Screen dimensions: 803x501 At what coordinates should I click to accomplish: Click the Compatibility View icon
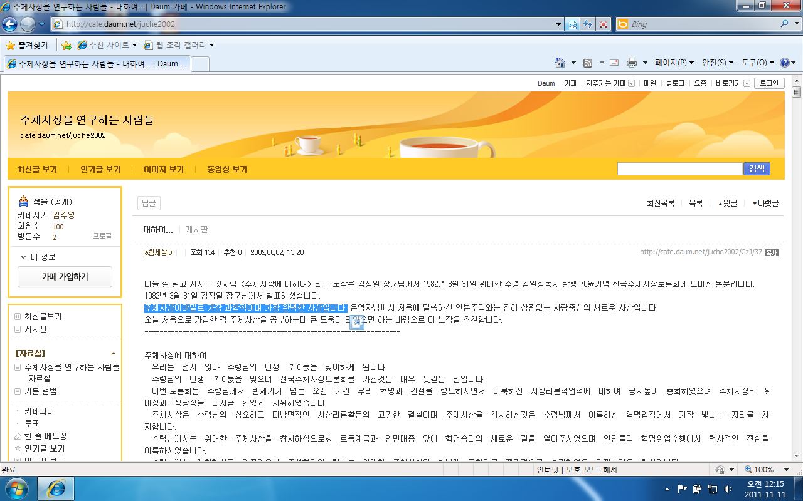point(573,24)
